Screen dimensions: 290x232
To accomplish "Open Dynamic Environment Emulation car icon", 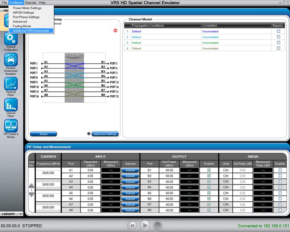I will click(11, 60).
